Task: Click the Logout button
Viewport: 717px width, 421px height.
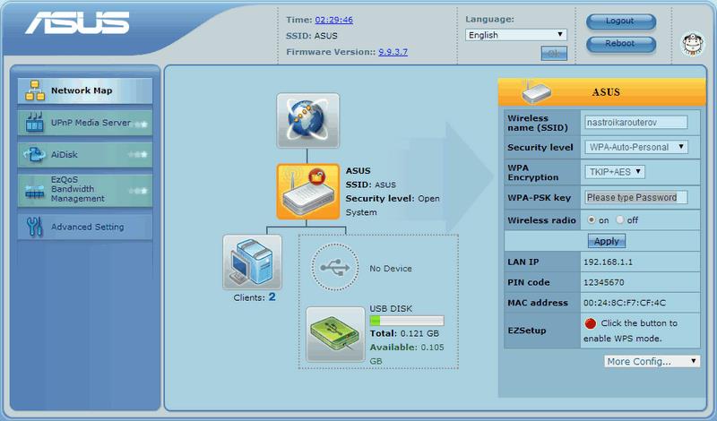Action: click(621, 21)
